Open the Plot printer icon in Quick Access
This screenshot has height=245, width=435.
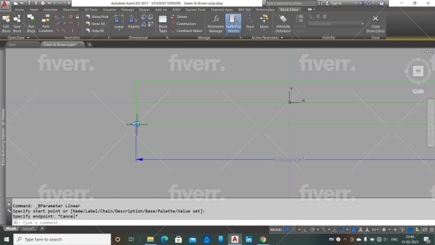coord(43,3)
